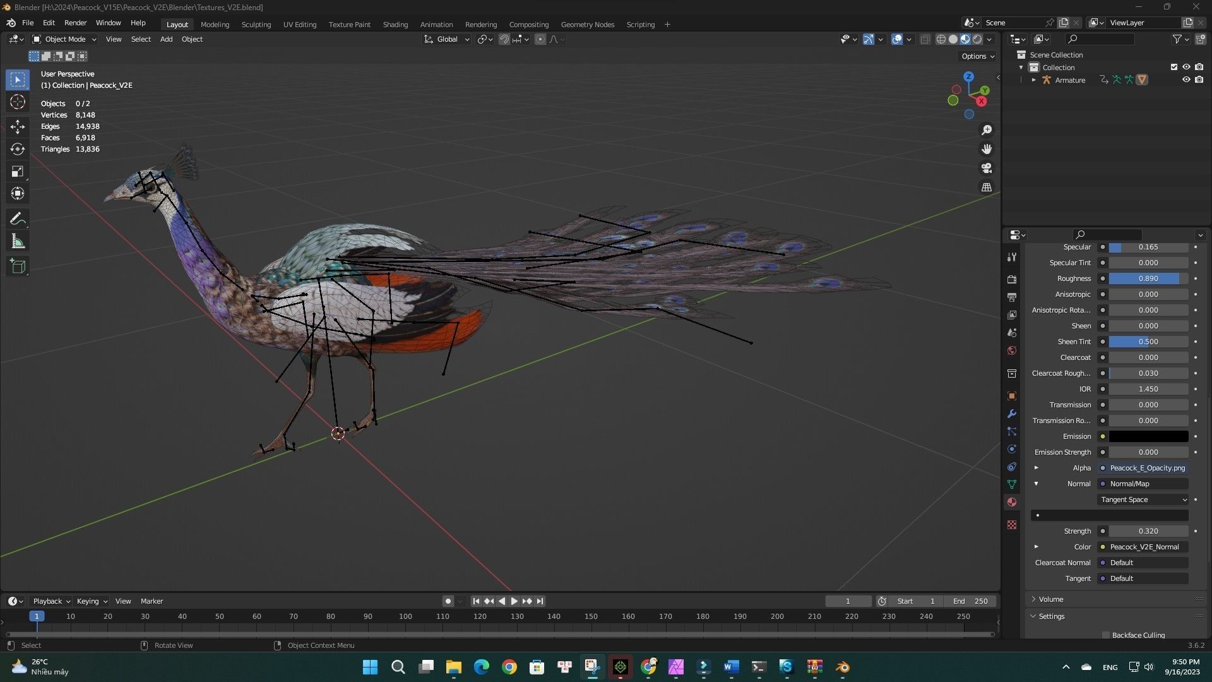Enable Backface Culling checkbox
This screenshot has width=1212, height=682.
pos(1106,635)
